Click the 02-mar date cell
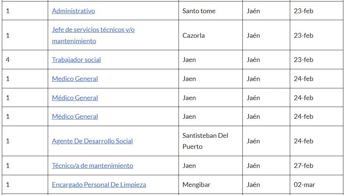This screenshot has height=195, width=346. tap(304, 185)
